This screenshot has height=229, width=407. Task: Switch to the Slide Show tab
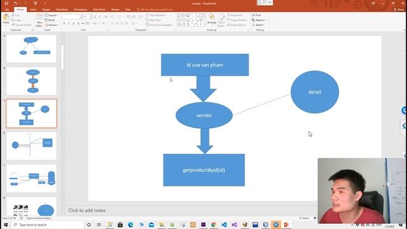click(99, 10)
